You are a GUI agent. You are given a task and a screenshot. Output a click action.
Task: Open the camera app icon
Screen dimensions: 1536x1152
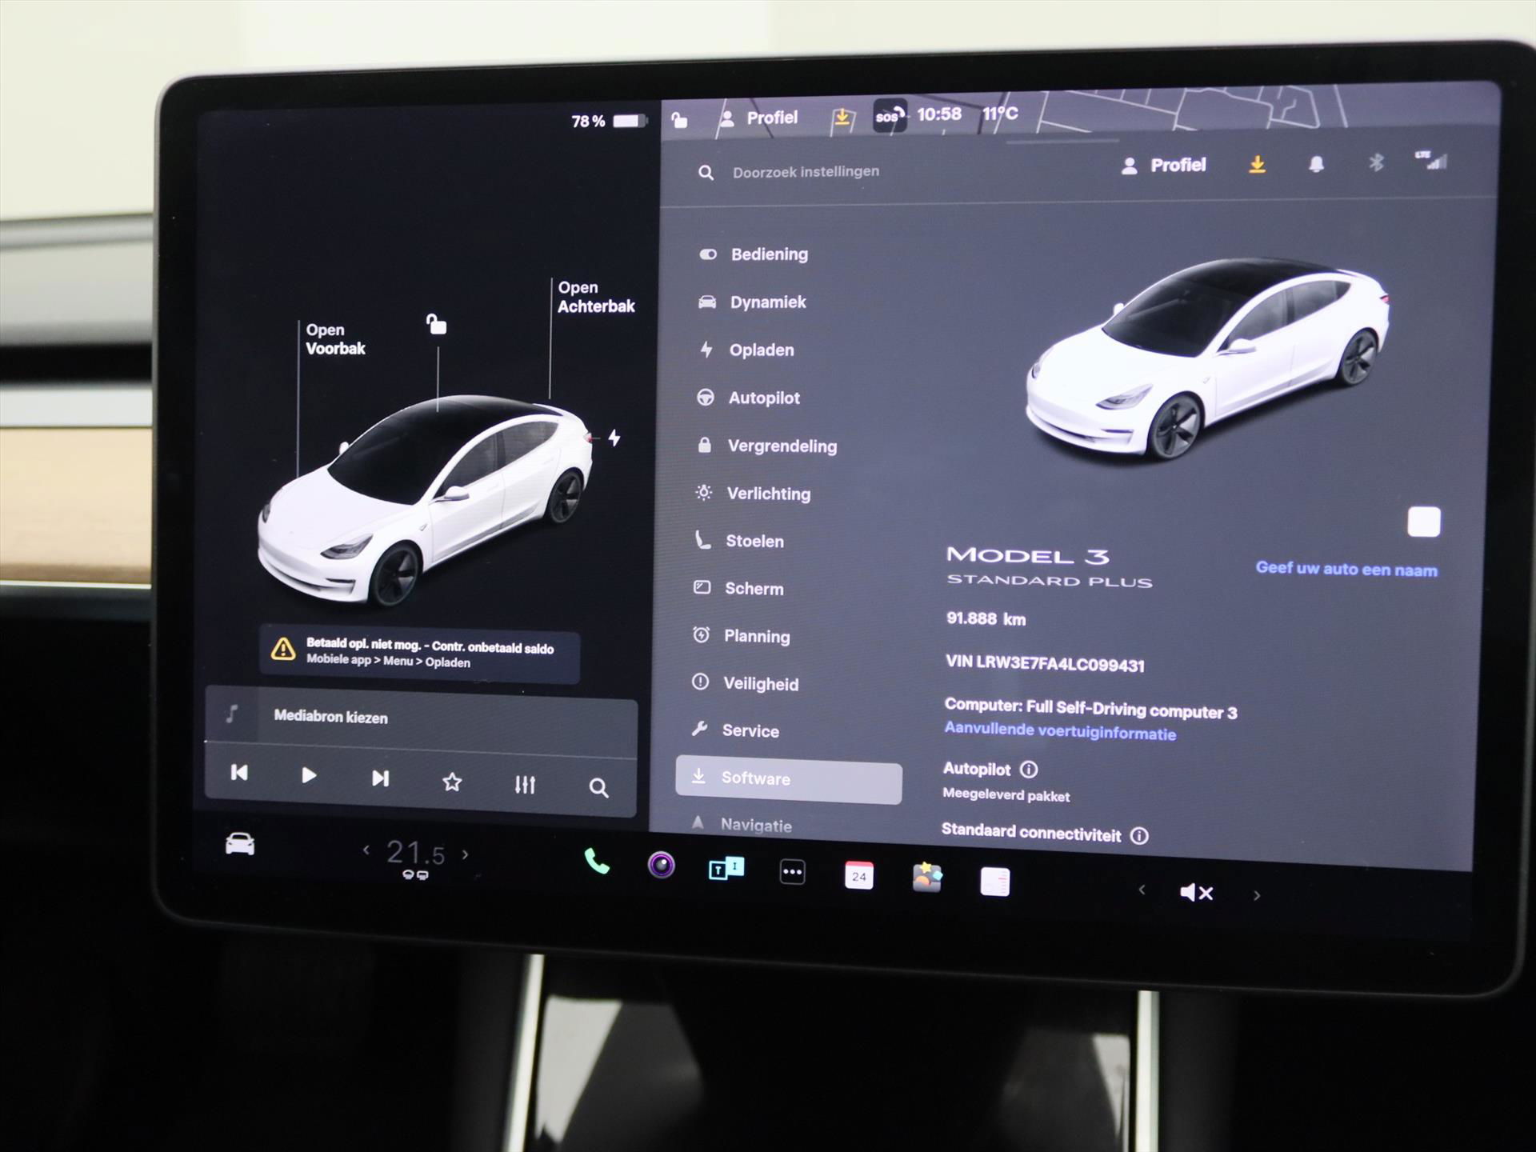pyautogui.click(x=661, y=866)
